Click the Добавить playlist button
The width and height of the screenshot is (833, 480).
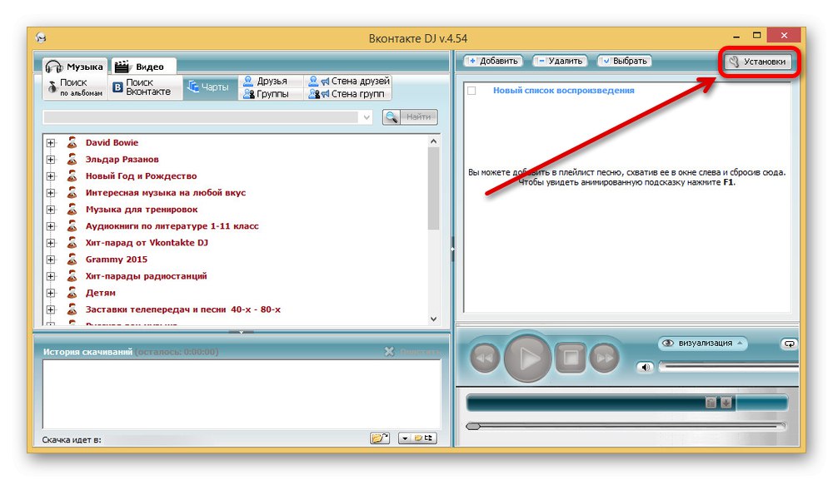493,61
